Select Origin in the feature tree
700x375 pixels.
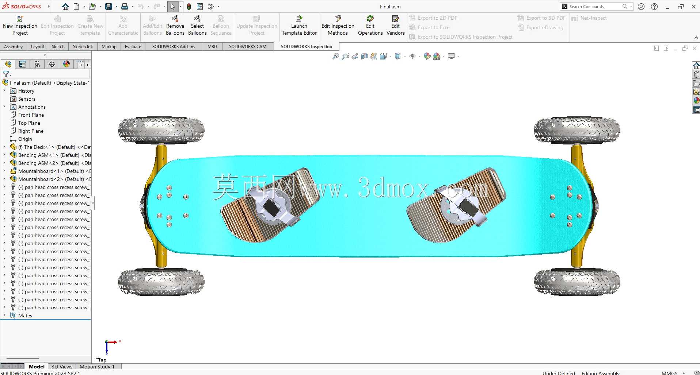(25, 139)
